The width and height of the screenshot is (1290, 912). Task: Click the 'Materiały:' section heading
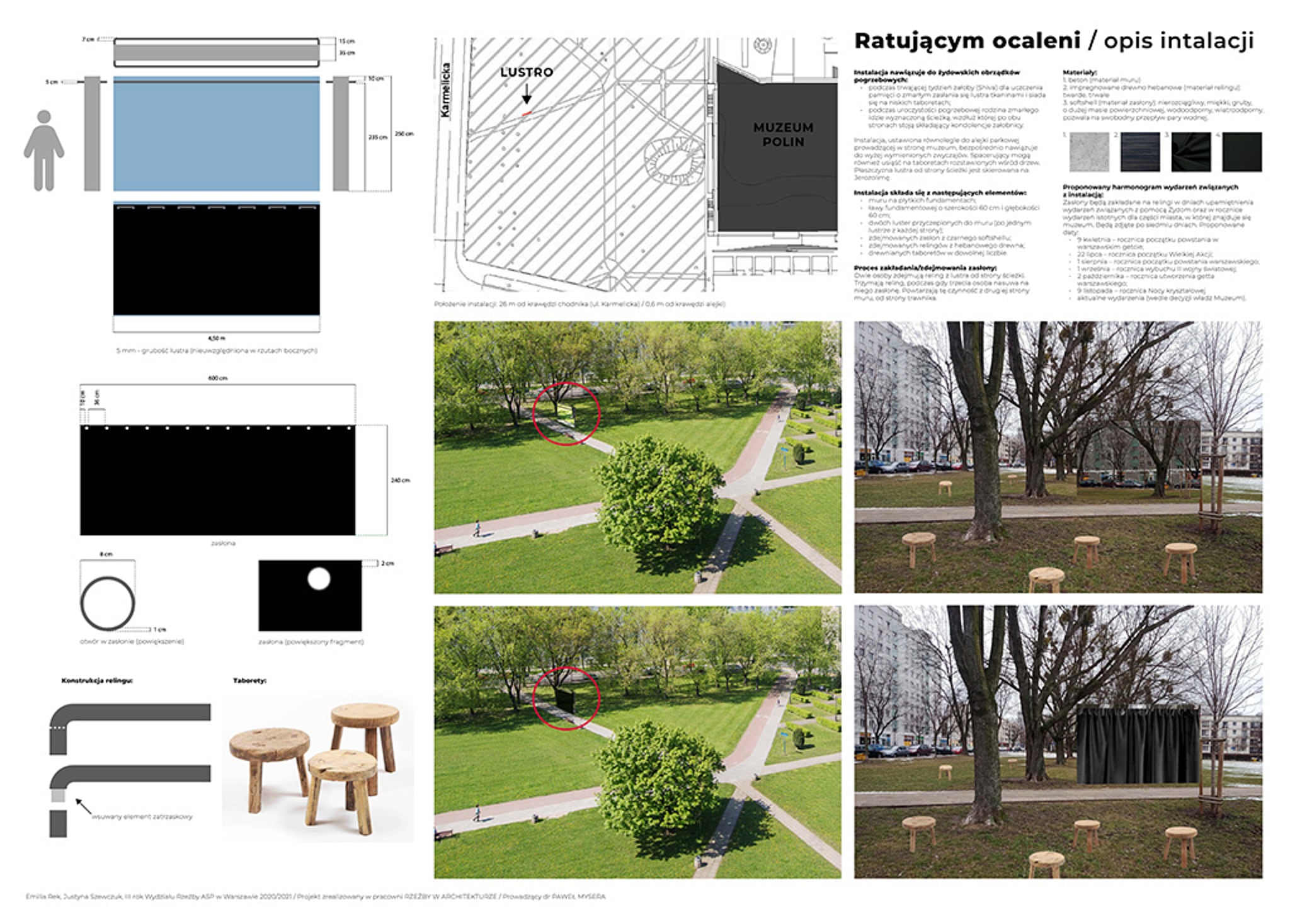coord(1080,72)
